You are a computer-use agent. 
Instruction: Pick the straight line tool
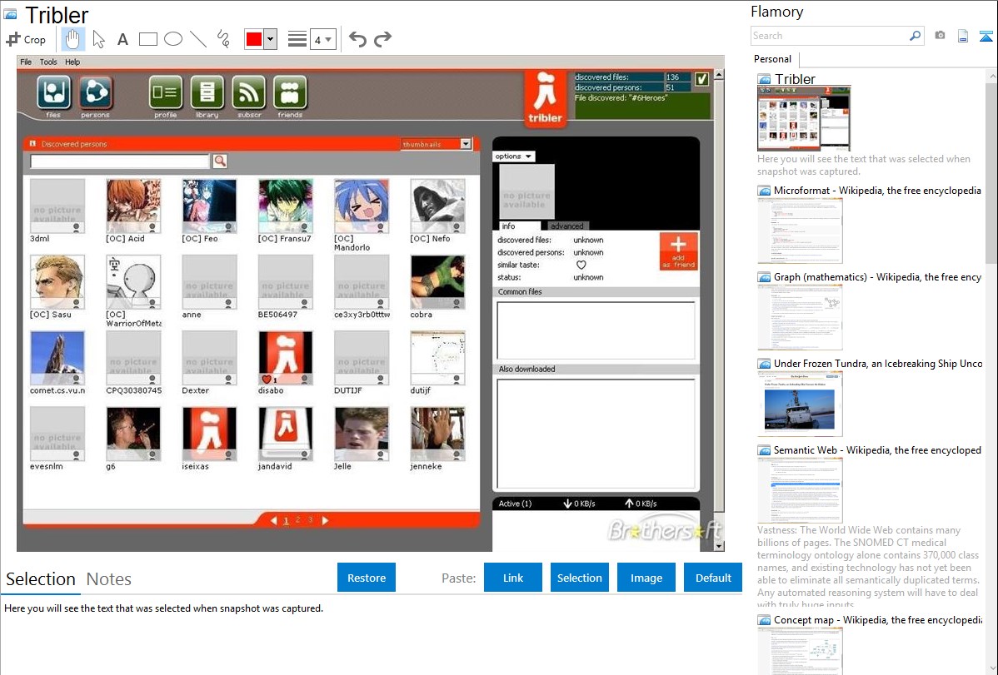pyautogui.click(x=198, y=39)
